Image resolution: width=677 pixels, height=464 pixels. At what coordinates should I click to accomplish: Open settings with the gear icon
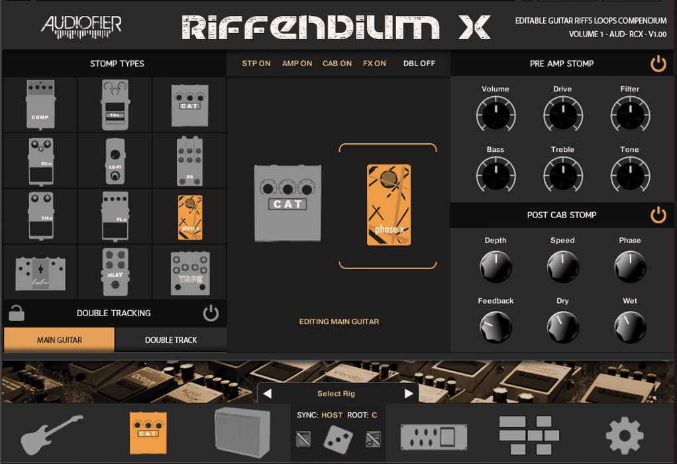[624, 435]
